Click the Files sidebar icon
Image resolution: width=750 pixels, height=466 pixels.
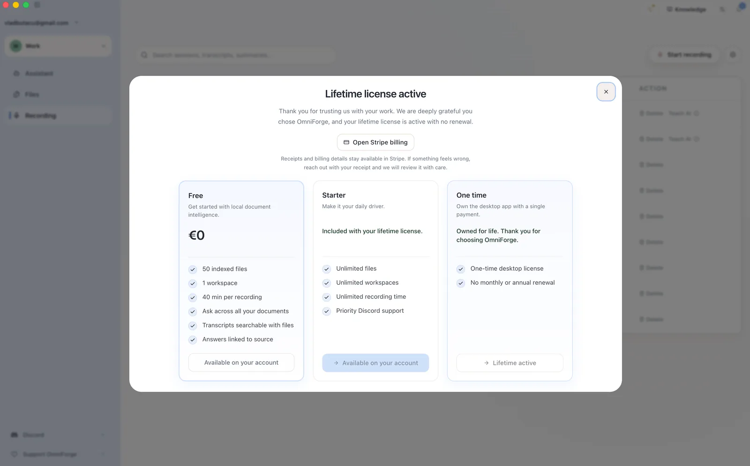click(16, 95)
